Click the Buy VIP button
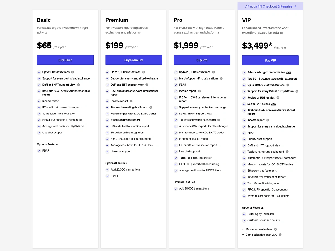The width and height of the screenshot is (335, 251). [x=270, y=60]
